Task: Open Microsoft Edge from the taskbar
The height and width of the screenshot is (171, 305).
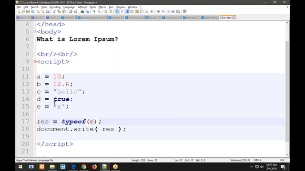Action: click(73, 167)
